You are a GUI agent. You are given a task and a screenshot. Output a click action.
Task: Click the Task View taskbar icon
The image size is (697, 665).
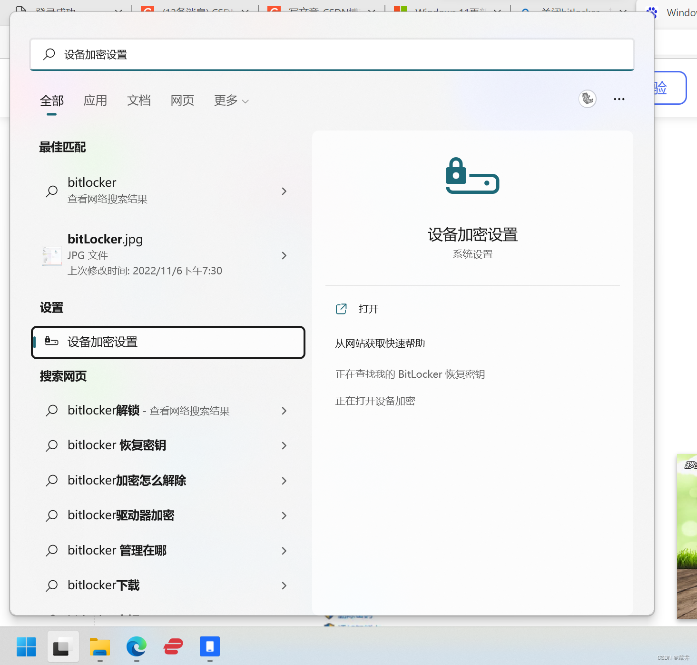coord(63,646)
